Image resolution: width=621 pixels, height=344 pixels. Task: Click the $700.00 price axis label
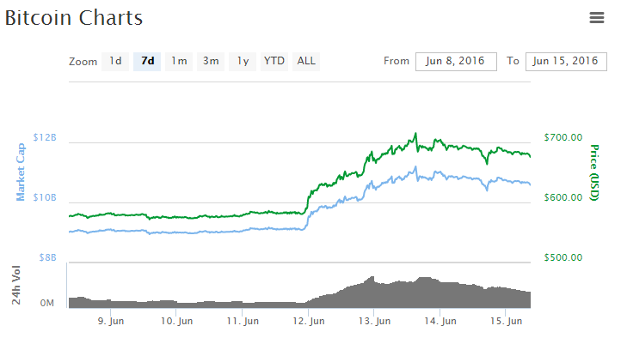[x=563, y=137]
